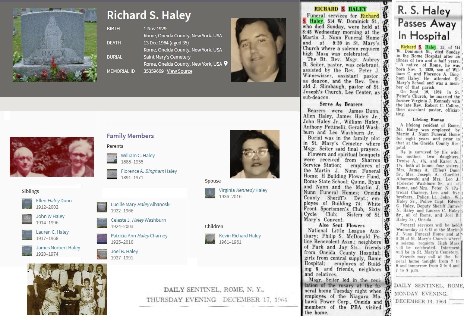464x321 pixels.
Task: Open the Haley gravestone photo
Action: tap(55, 45)
